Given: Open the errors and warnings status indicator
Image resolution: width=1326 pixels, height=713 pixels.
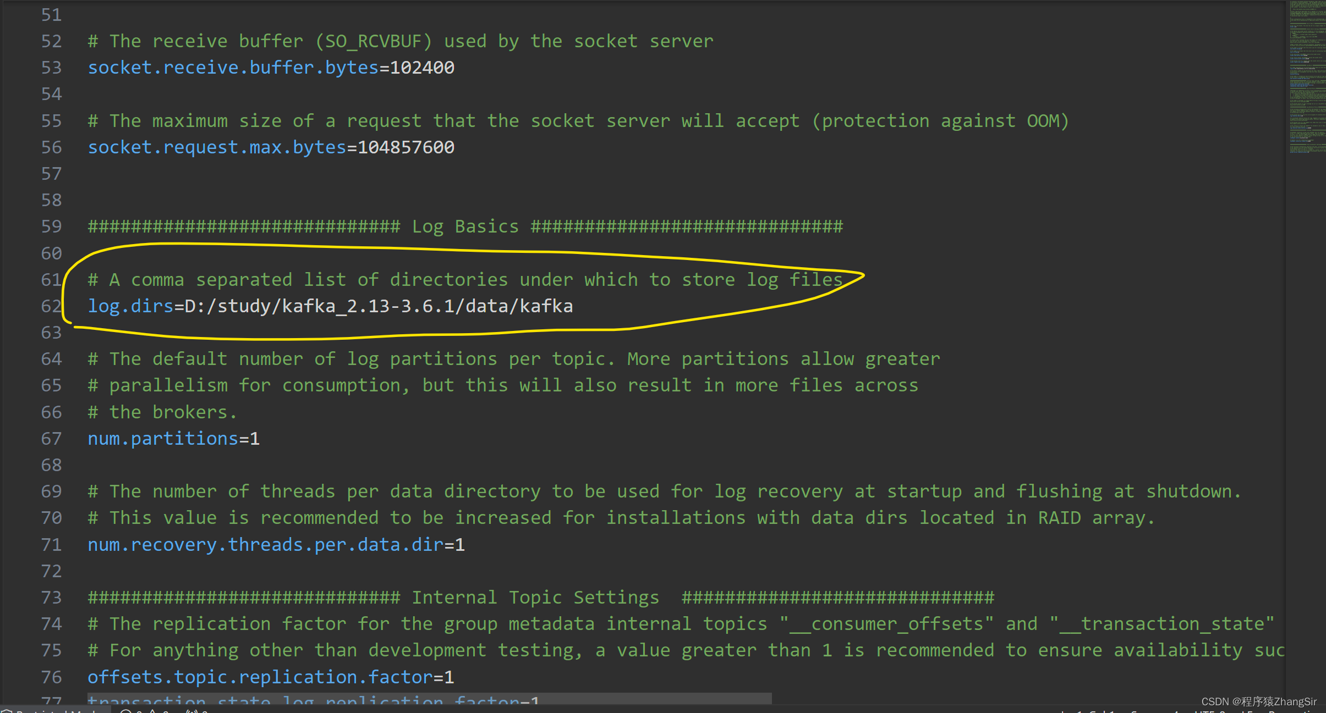Looking at the screenshot, I should (x=144, y=711).
